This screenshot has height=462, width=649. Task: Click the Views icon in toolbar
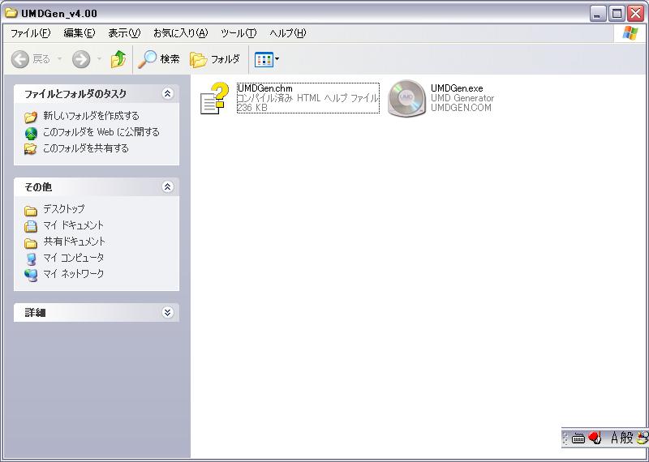264,59
